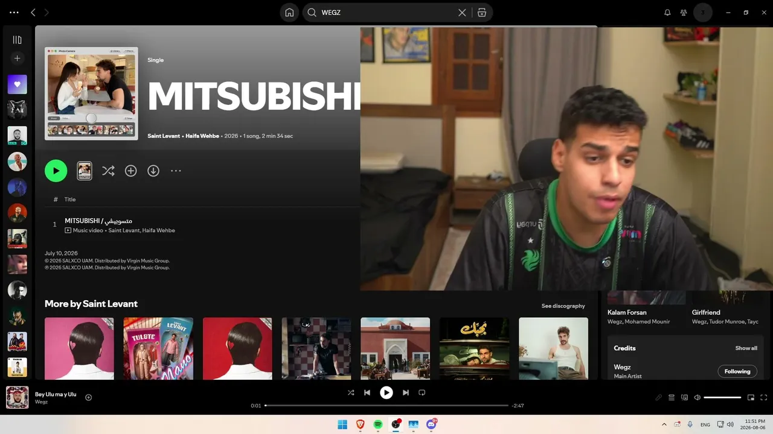The height and width of the screenshot is (434, 773).
Task: Show lyrics with the microphone icon
Action: [x=659, y=397]
